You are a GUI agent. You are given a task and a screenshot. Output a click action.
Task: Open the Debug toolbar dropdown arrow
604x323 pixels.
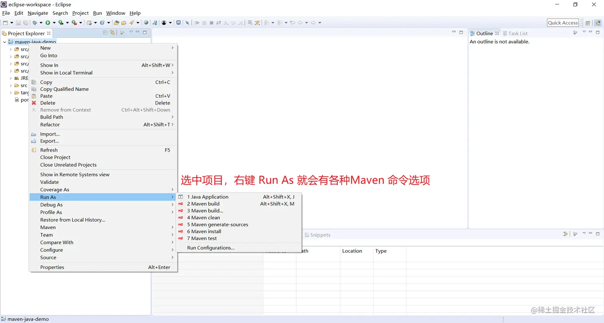click(41, 23)
